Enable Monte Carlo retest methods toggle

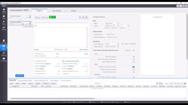(x=133, y=69)
